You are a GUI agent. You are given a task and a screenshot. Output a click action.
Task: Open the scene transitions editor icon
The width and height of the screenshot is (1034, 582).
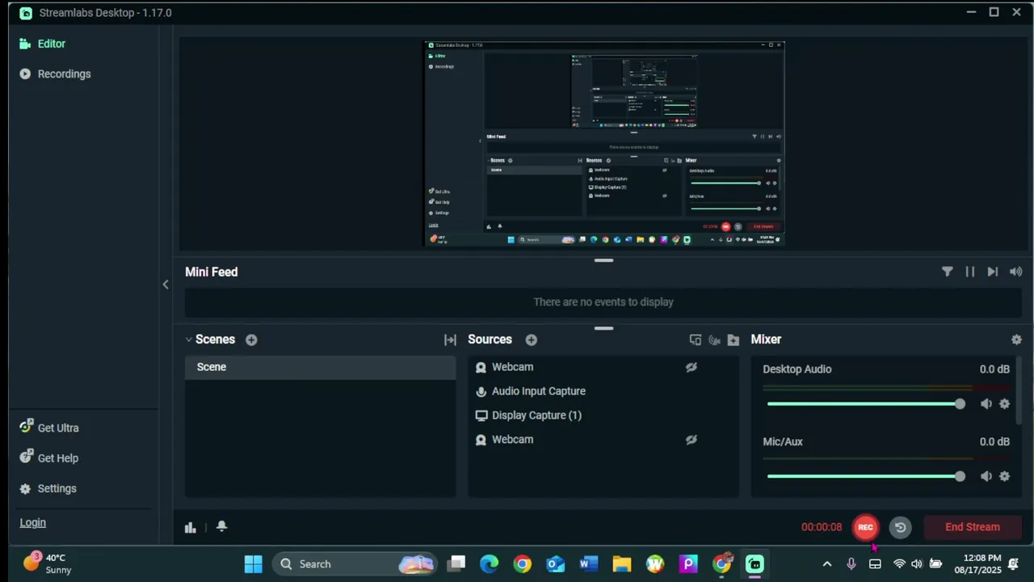[450, 339]
